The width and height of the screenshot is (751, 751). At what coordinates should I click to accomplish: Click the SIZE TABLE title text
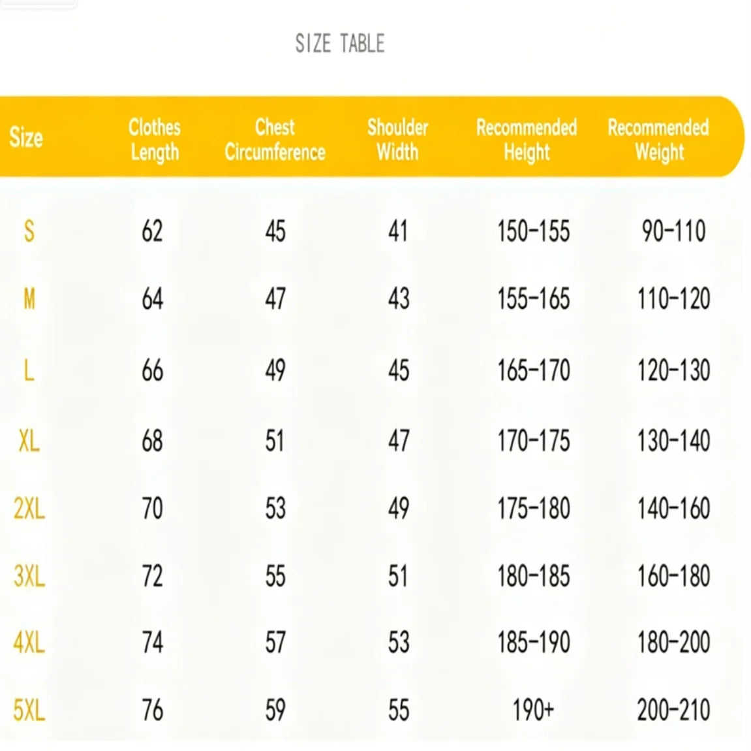(340, 44)
